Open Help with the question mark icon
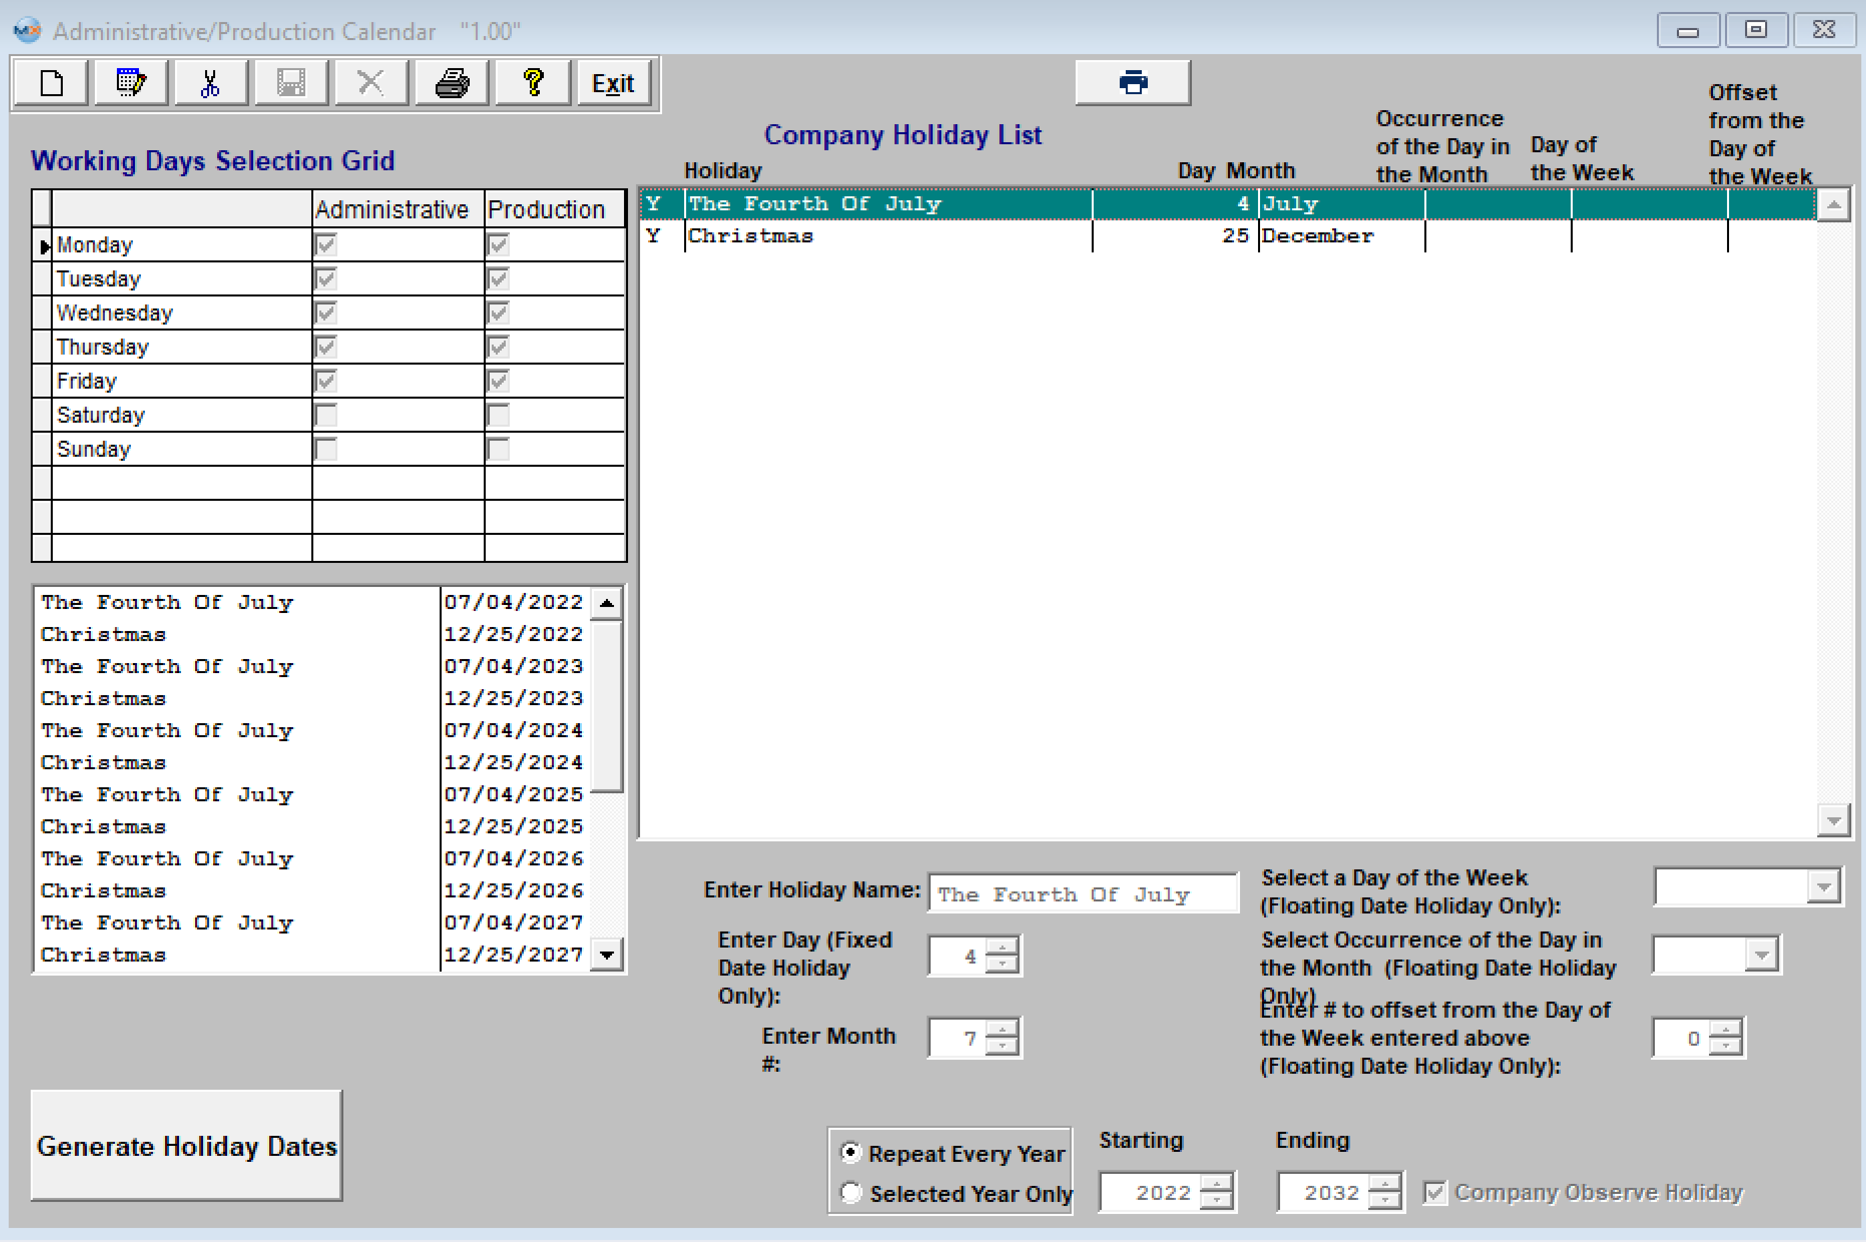The height and width of the screenshot is (1242, 1866). click(x=533, y=82)
